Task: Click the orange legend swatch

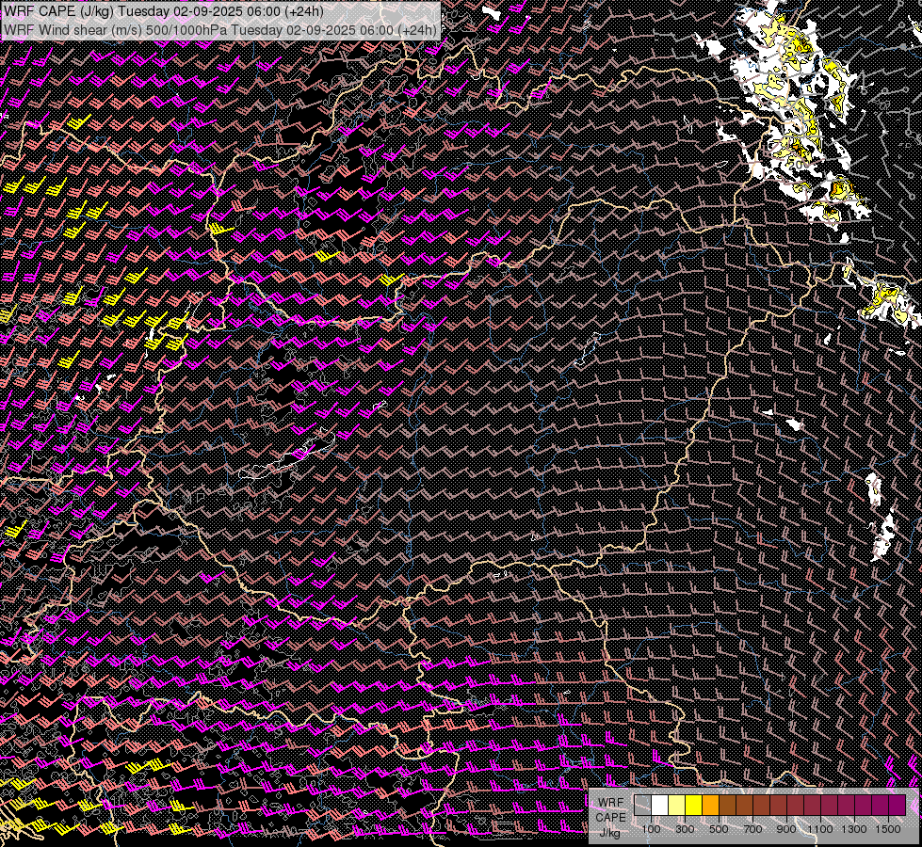Action: (x=710, y=805)
